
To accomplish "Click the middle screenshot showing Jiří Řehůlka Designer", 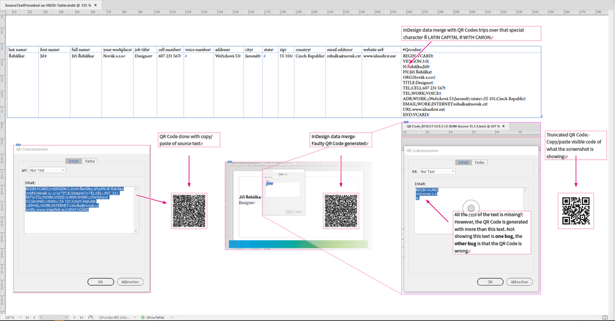I will [298, 206].
